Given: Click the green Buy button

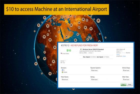Looking at the screenshot, I should (x=123, y=84).
